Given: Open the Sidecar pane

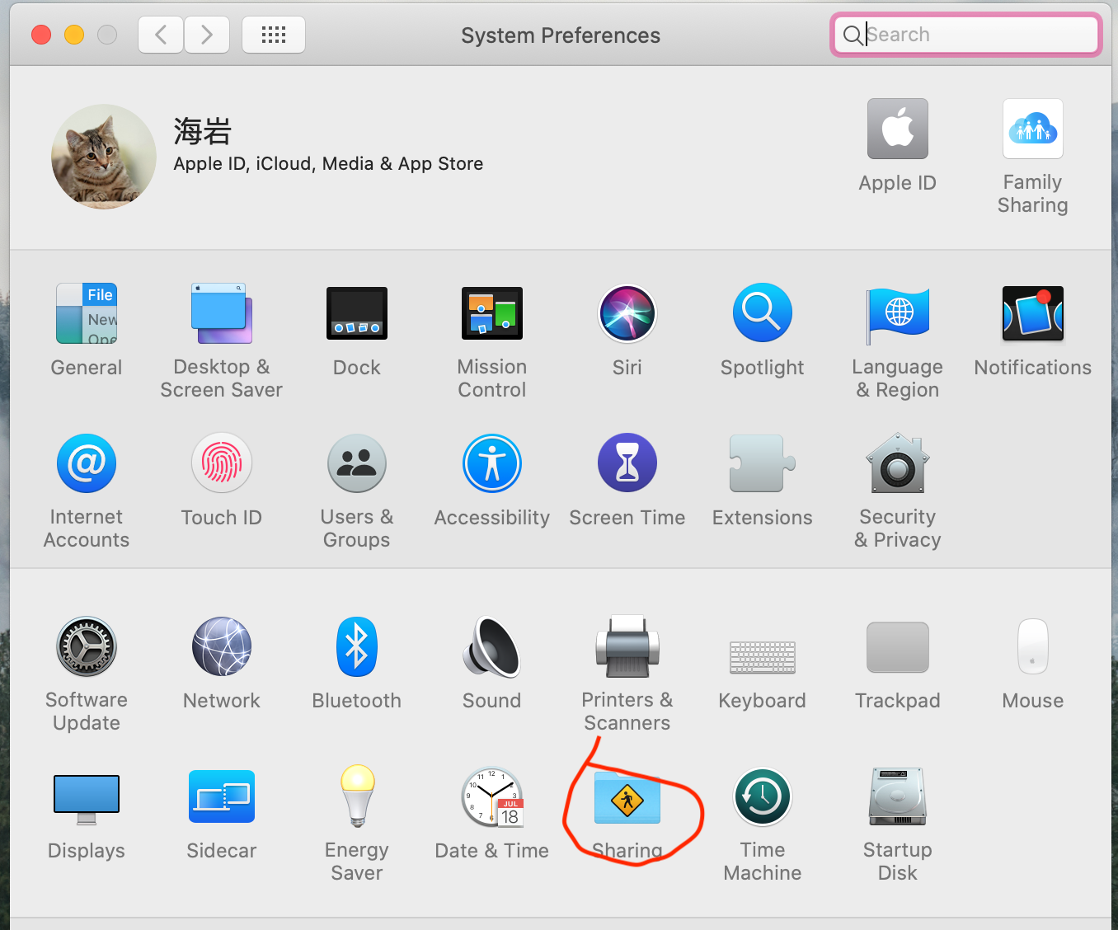Looking at the screenshot, I should 221,796.
